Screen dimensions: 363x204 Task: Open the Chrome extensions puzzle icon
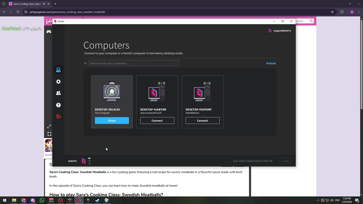point(342,12)
